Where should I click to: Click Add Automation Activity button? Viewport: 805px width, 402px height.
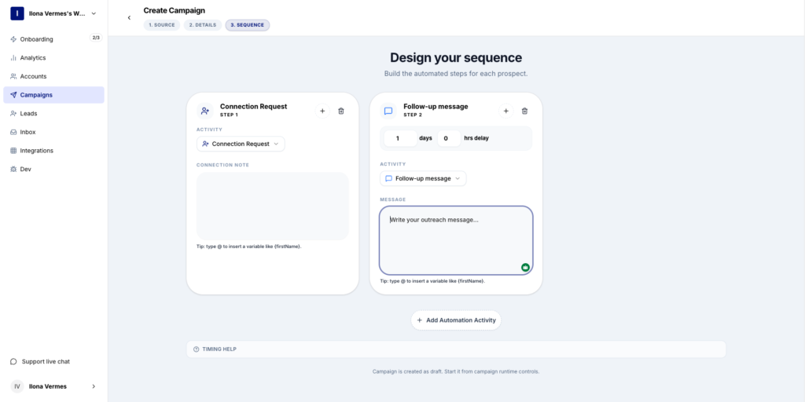[x=456, y=320]
